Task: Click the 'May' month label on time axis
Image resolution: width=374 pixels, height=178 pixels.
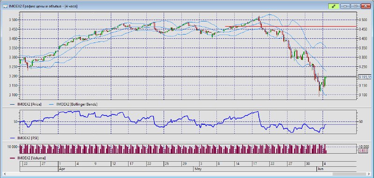Action: pos(198,169)
